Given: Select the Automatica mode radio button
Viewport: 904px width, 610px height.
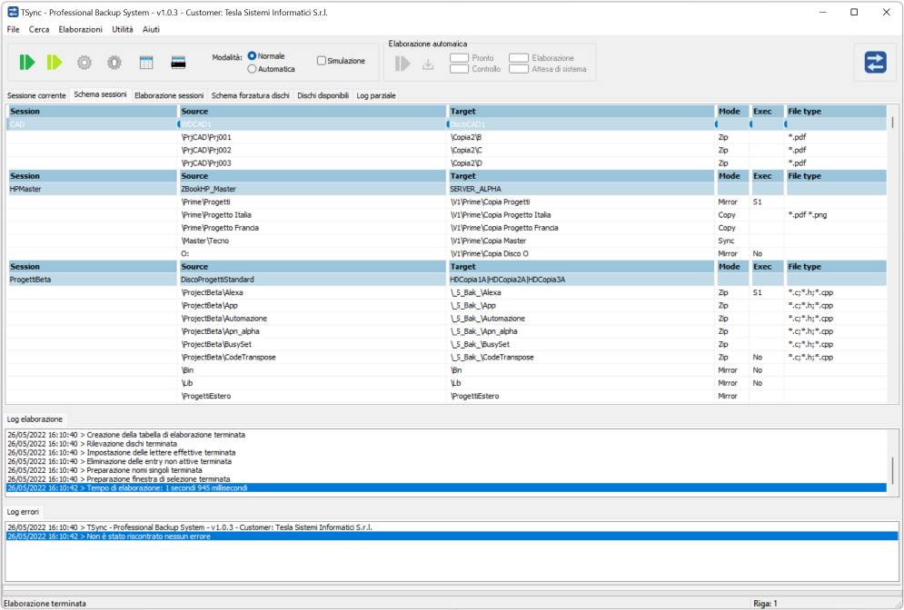Looking at the screenshot, I should coord(252,69).
